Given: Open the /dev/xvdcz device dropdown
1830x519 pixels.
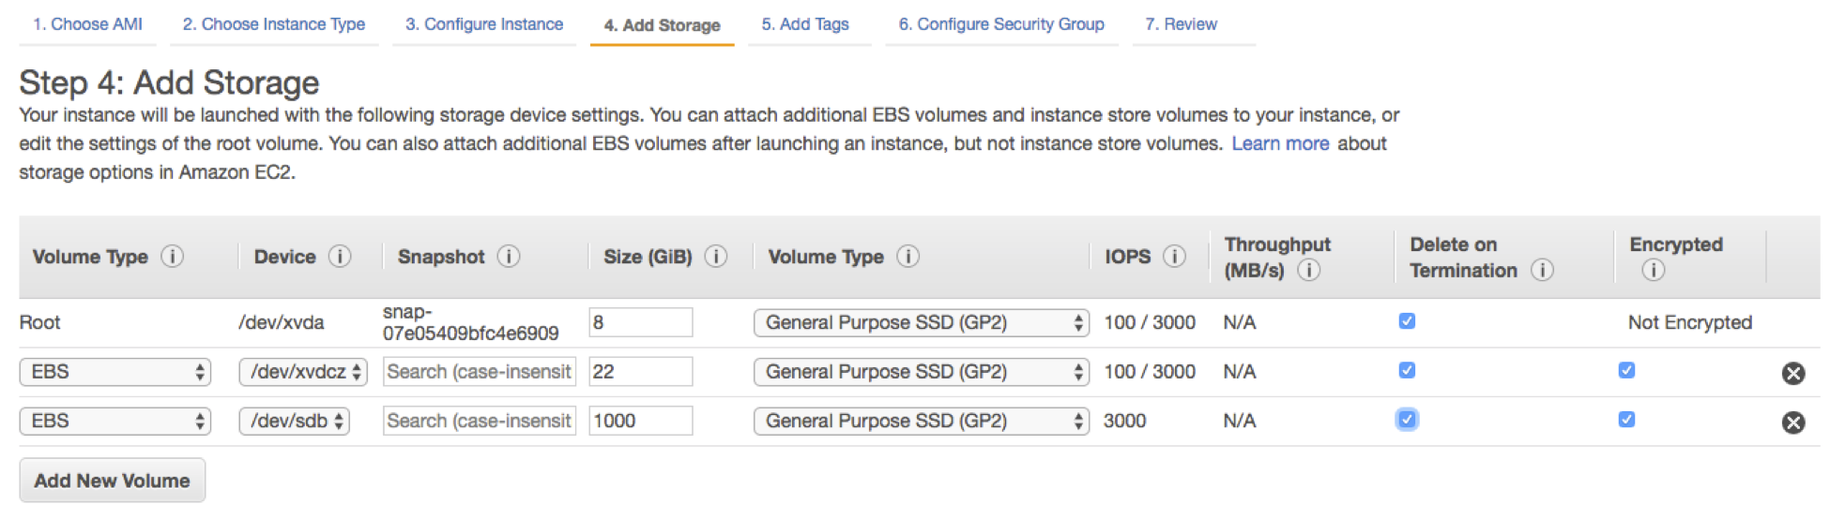Looking at the screenshot, I should (302, 372).
